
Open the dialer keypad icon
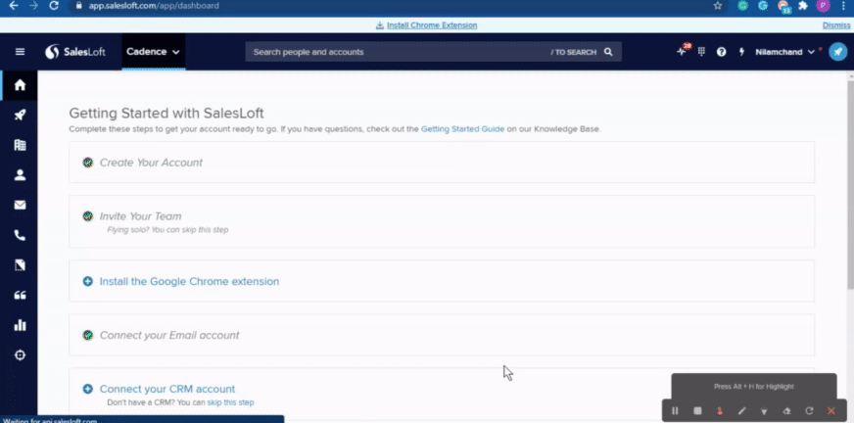[701, 52]
